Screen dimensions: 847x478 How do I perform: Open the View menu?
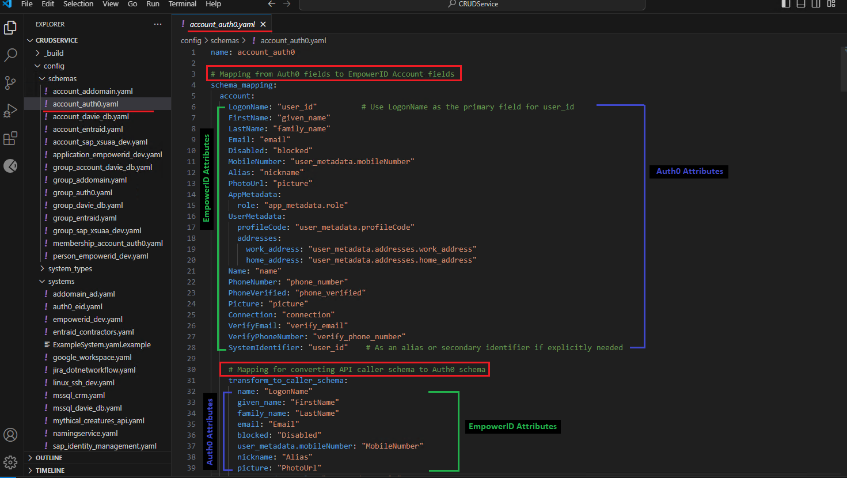111,4
